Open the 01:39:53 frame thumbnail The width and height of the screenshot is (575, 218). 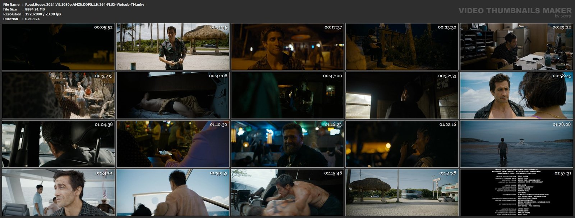[173, 192]
